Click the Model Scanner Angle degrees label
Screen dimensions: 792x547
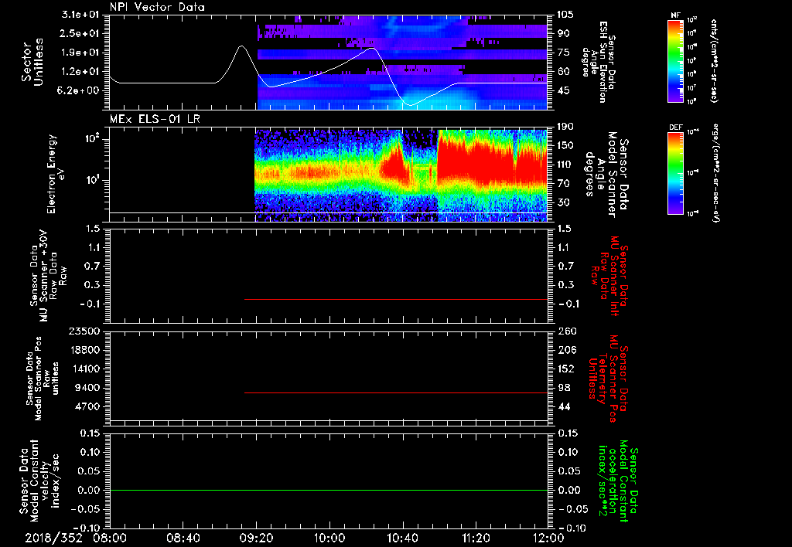coord(607,175)
